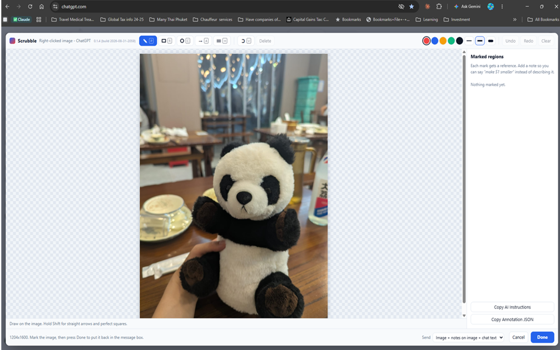Open the Extensions puzzle menu

[439, 7]
